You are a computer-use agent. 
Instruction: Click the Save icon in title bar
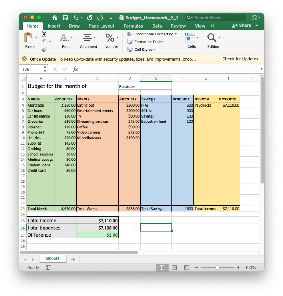(65, 18)
